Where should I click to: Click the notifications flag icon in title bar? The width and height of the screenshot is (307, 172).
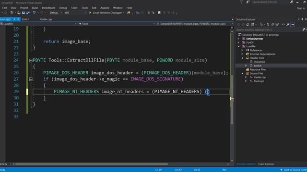click(x=241, y=2)
